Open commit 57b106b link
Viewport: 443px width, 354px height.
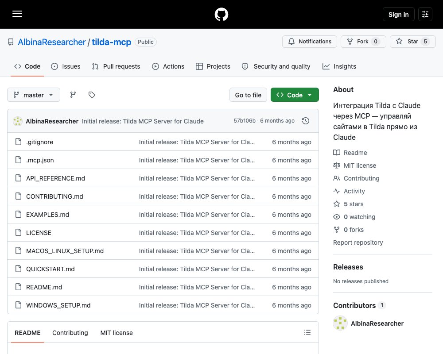click(245, 121)
